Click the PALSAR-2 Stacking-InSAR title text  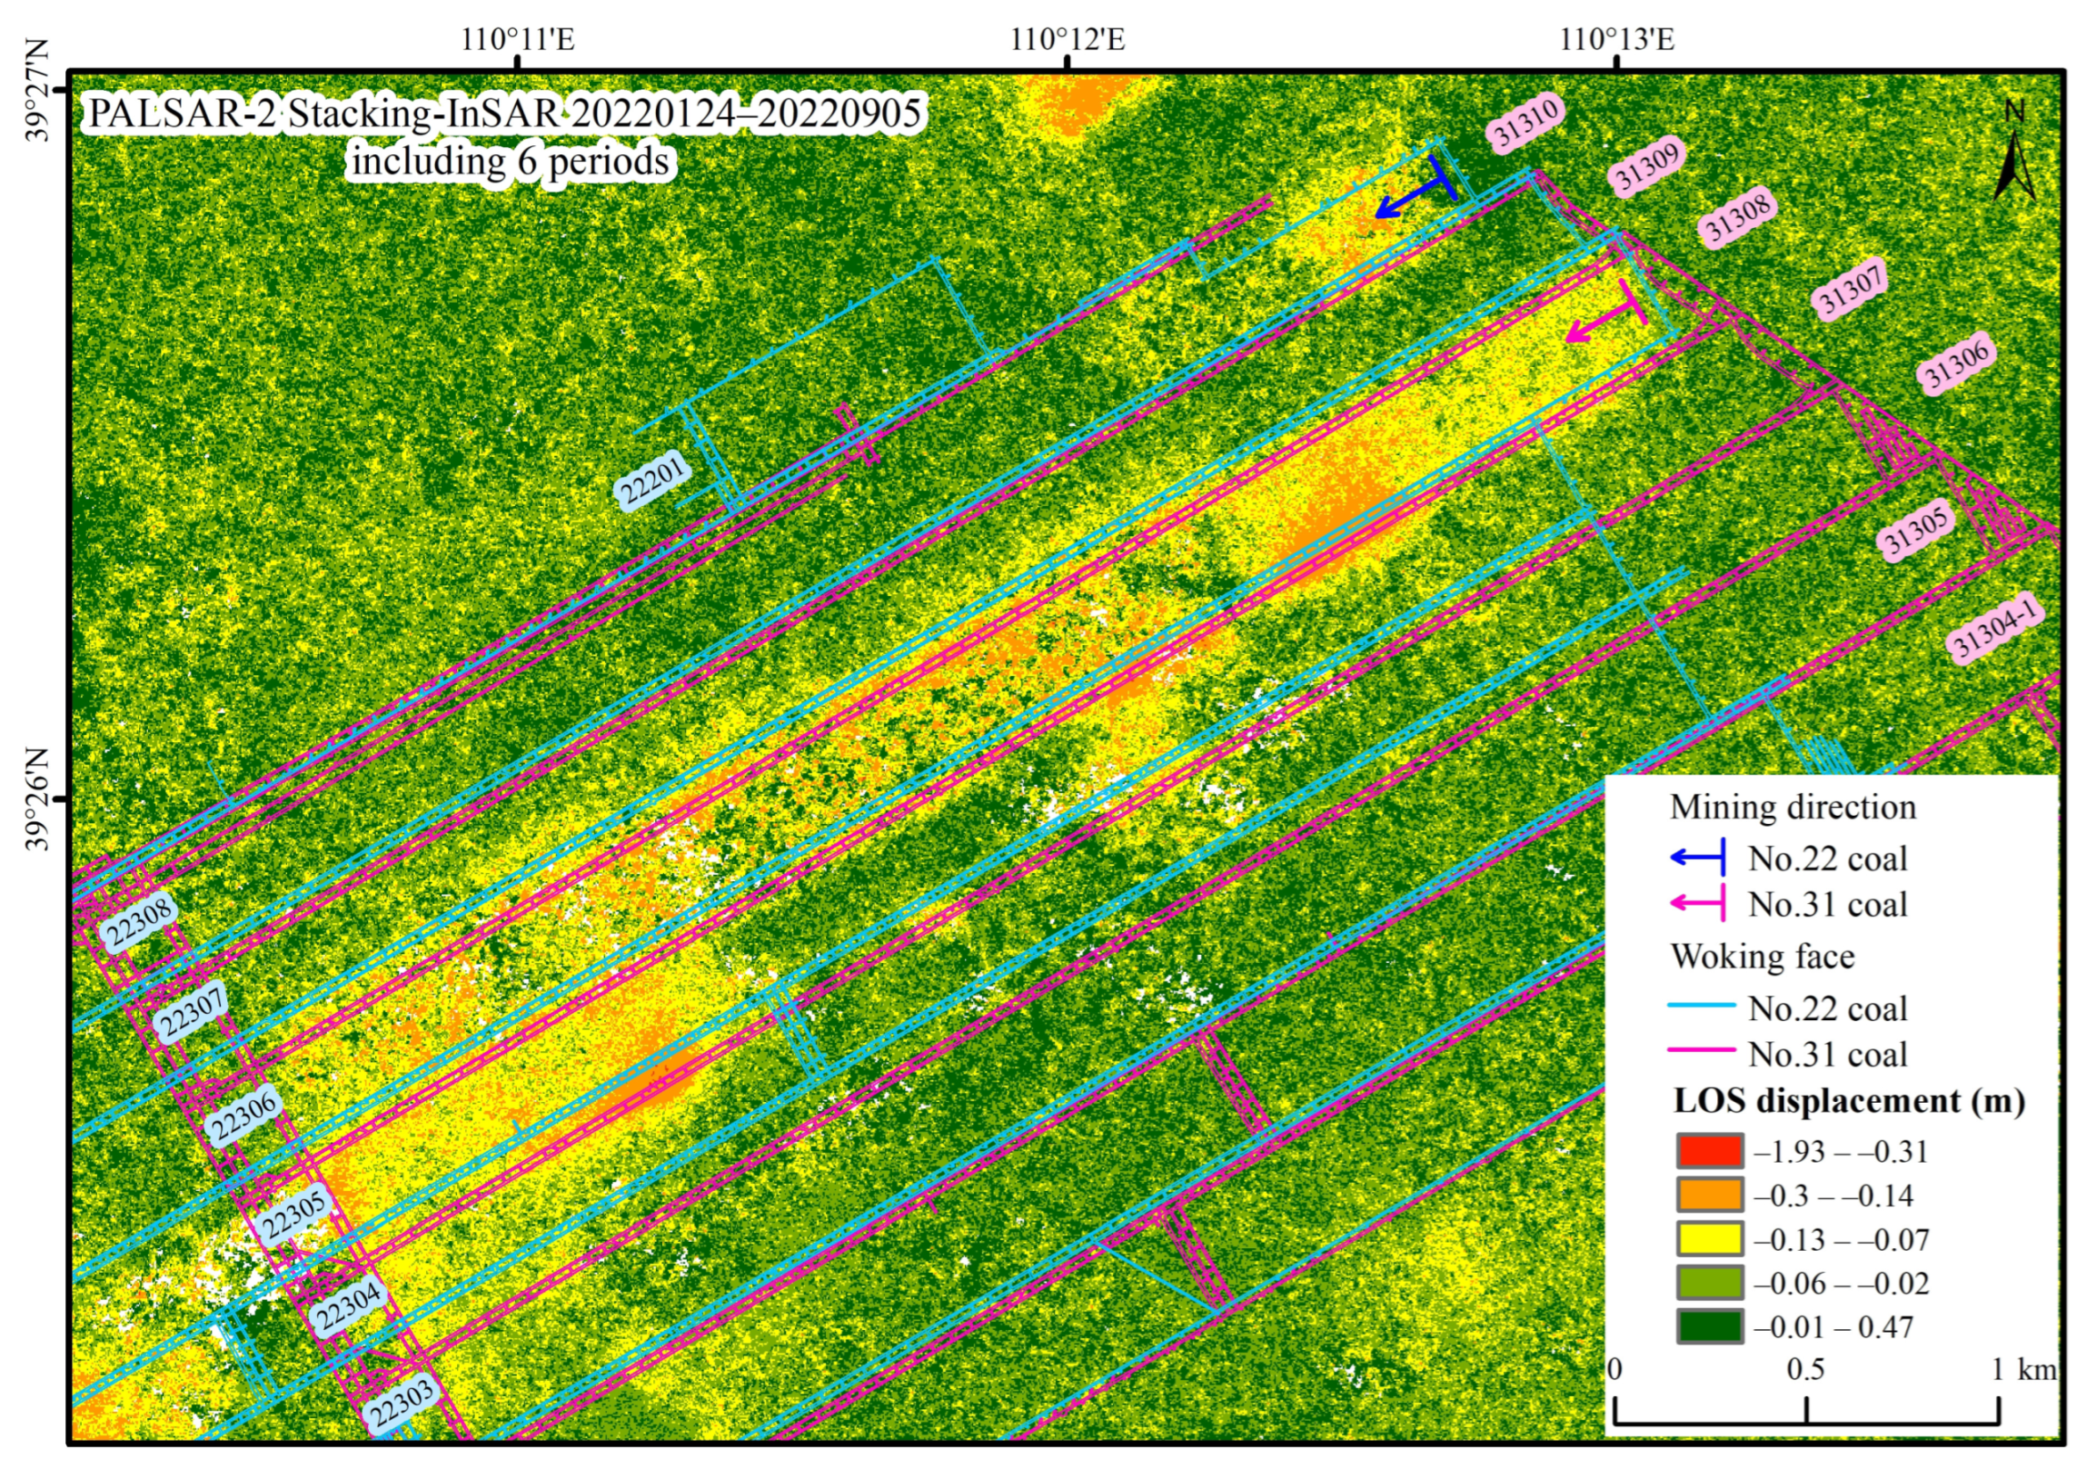pyautogui.click(x=505, y=114)
